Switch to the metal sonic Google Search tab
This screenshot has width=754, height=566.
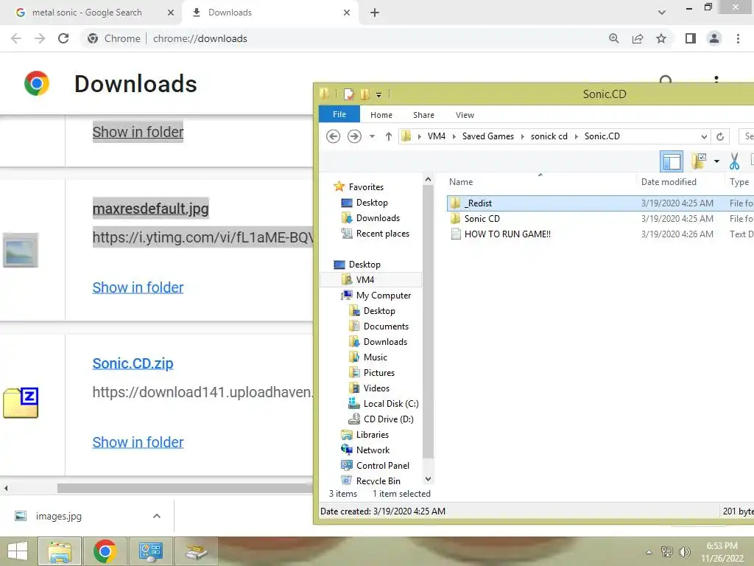point(87,13)
